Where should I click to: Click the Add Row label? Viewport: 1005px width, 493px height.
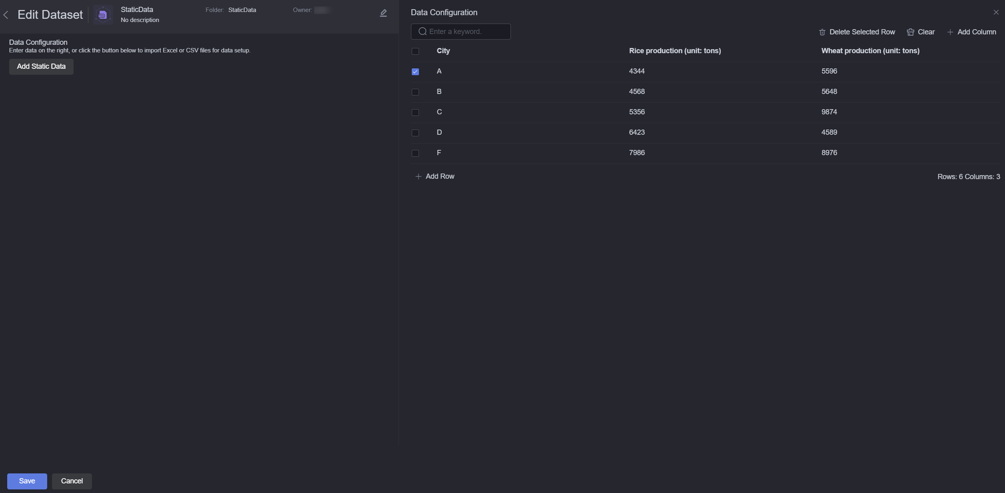(440, 176)
